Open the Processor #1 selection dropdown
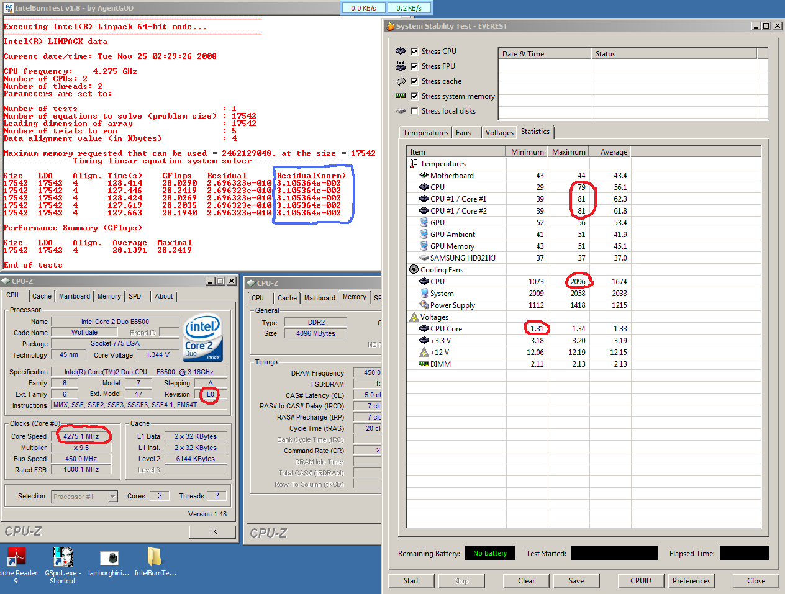This screenshot has width=785, height=594. (x=112, y=496)
